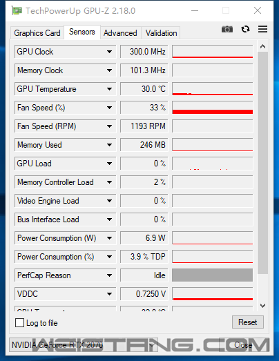
Task: Expand the PerfCap Reason dropdown
Action: (x=109, y=275)
